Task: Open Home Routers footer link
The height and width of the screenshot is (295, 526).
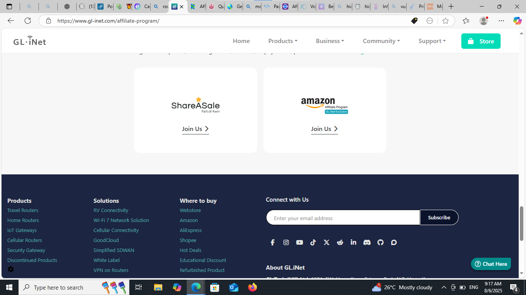Action: point(23,220)
